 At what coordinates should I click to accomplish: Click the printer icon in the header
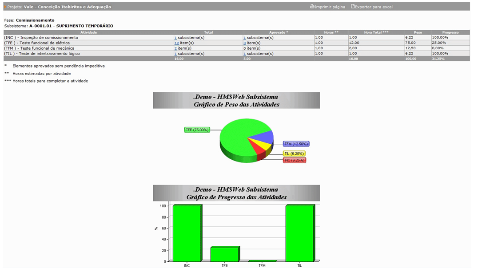pyautogui.click(x=312, y=7)
